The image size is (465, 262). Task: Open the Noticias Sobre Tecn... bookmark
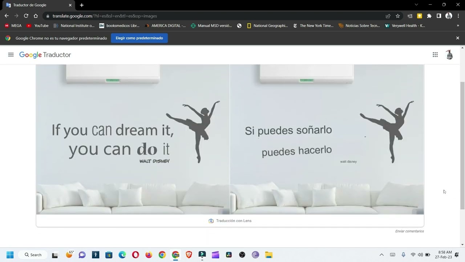[x=359, y=26]
